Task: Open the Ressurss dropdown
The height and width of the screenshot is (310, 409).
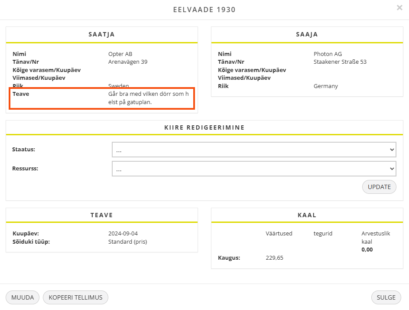Action: coord(254,169)
